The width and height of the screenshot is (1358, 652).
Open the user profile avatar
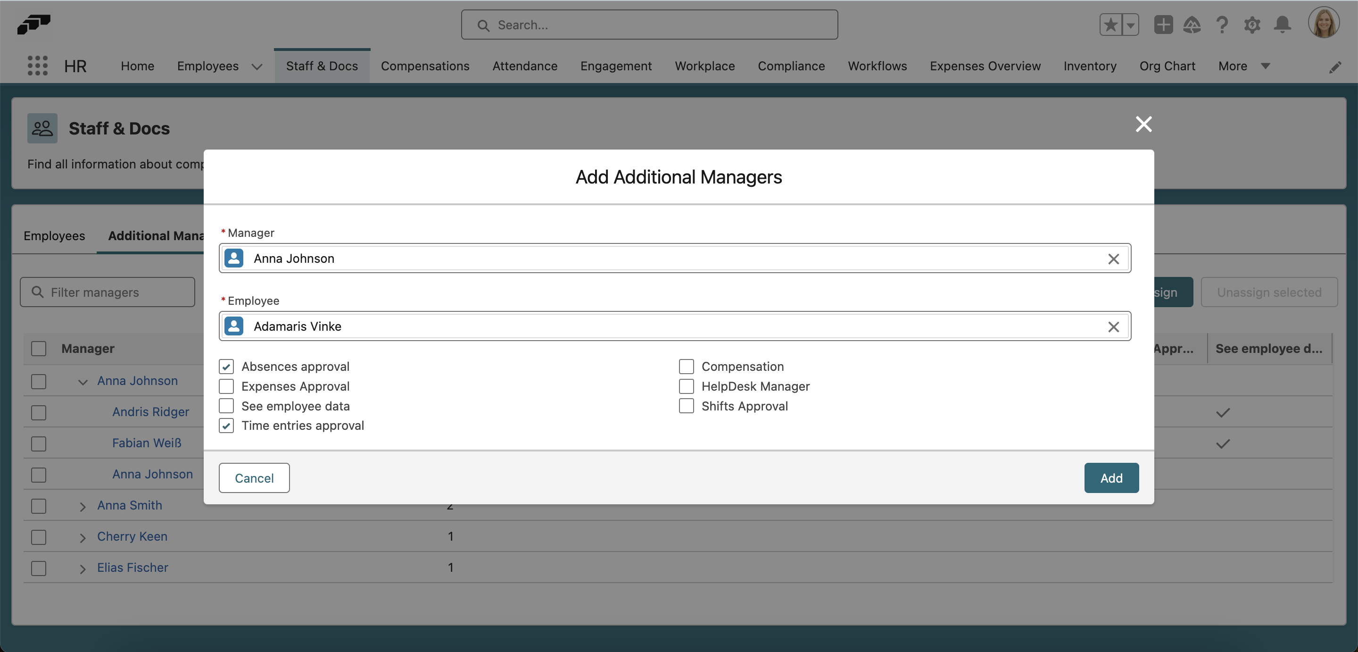[x=1324, y=22]
